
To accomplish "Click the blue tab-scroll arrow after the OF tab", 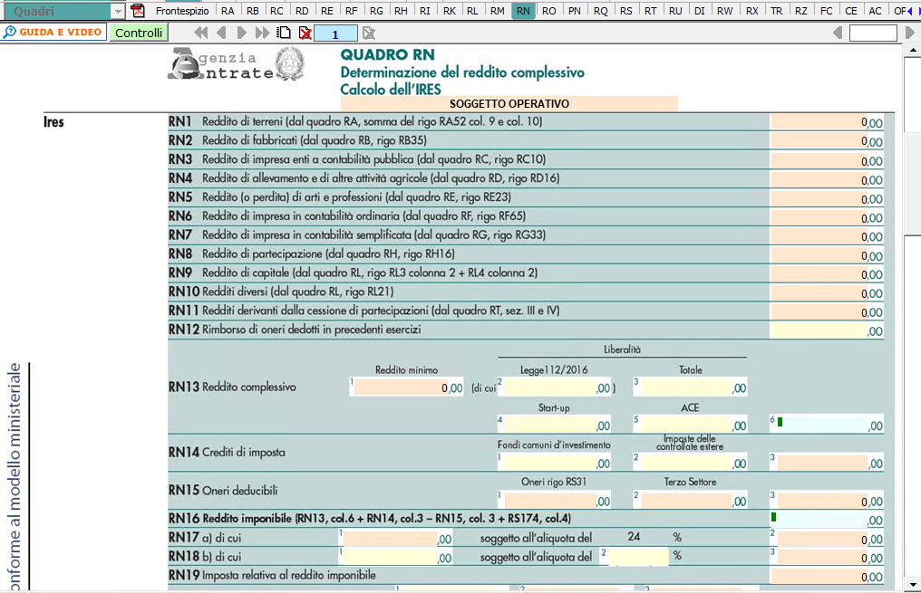I will [x=910, y=11].
